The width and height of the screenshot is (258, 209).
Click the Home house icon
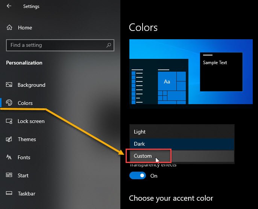coord(9,28)
